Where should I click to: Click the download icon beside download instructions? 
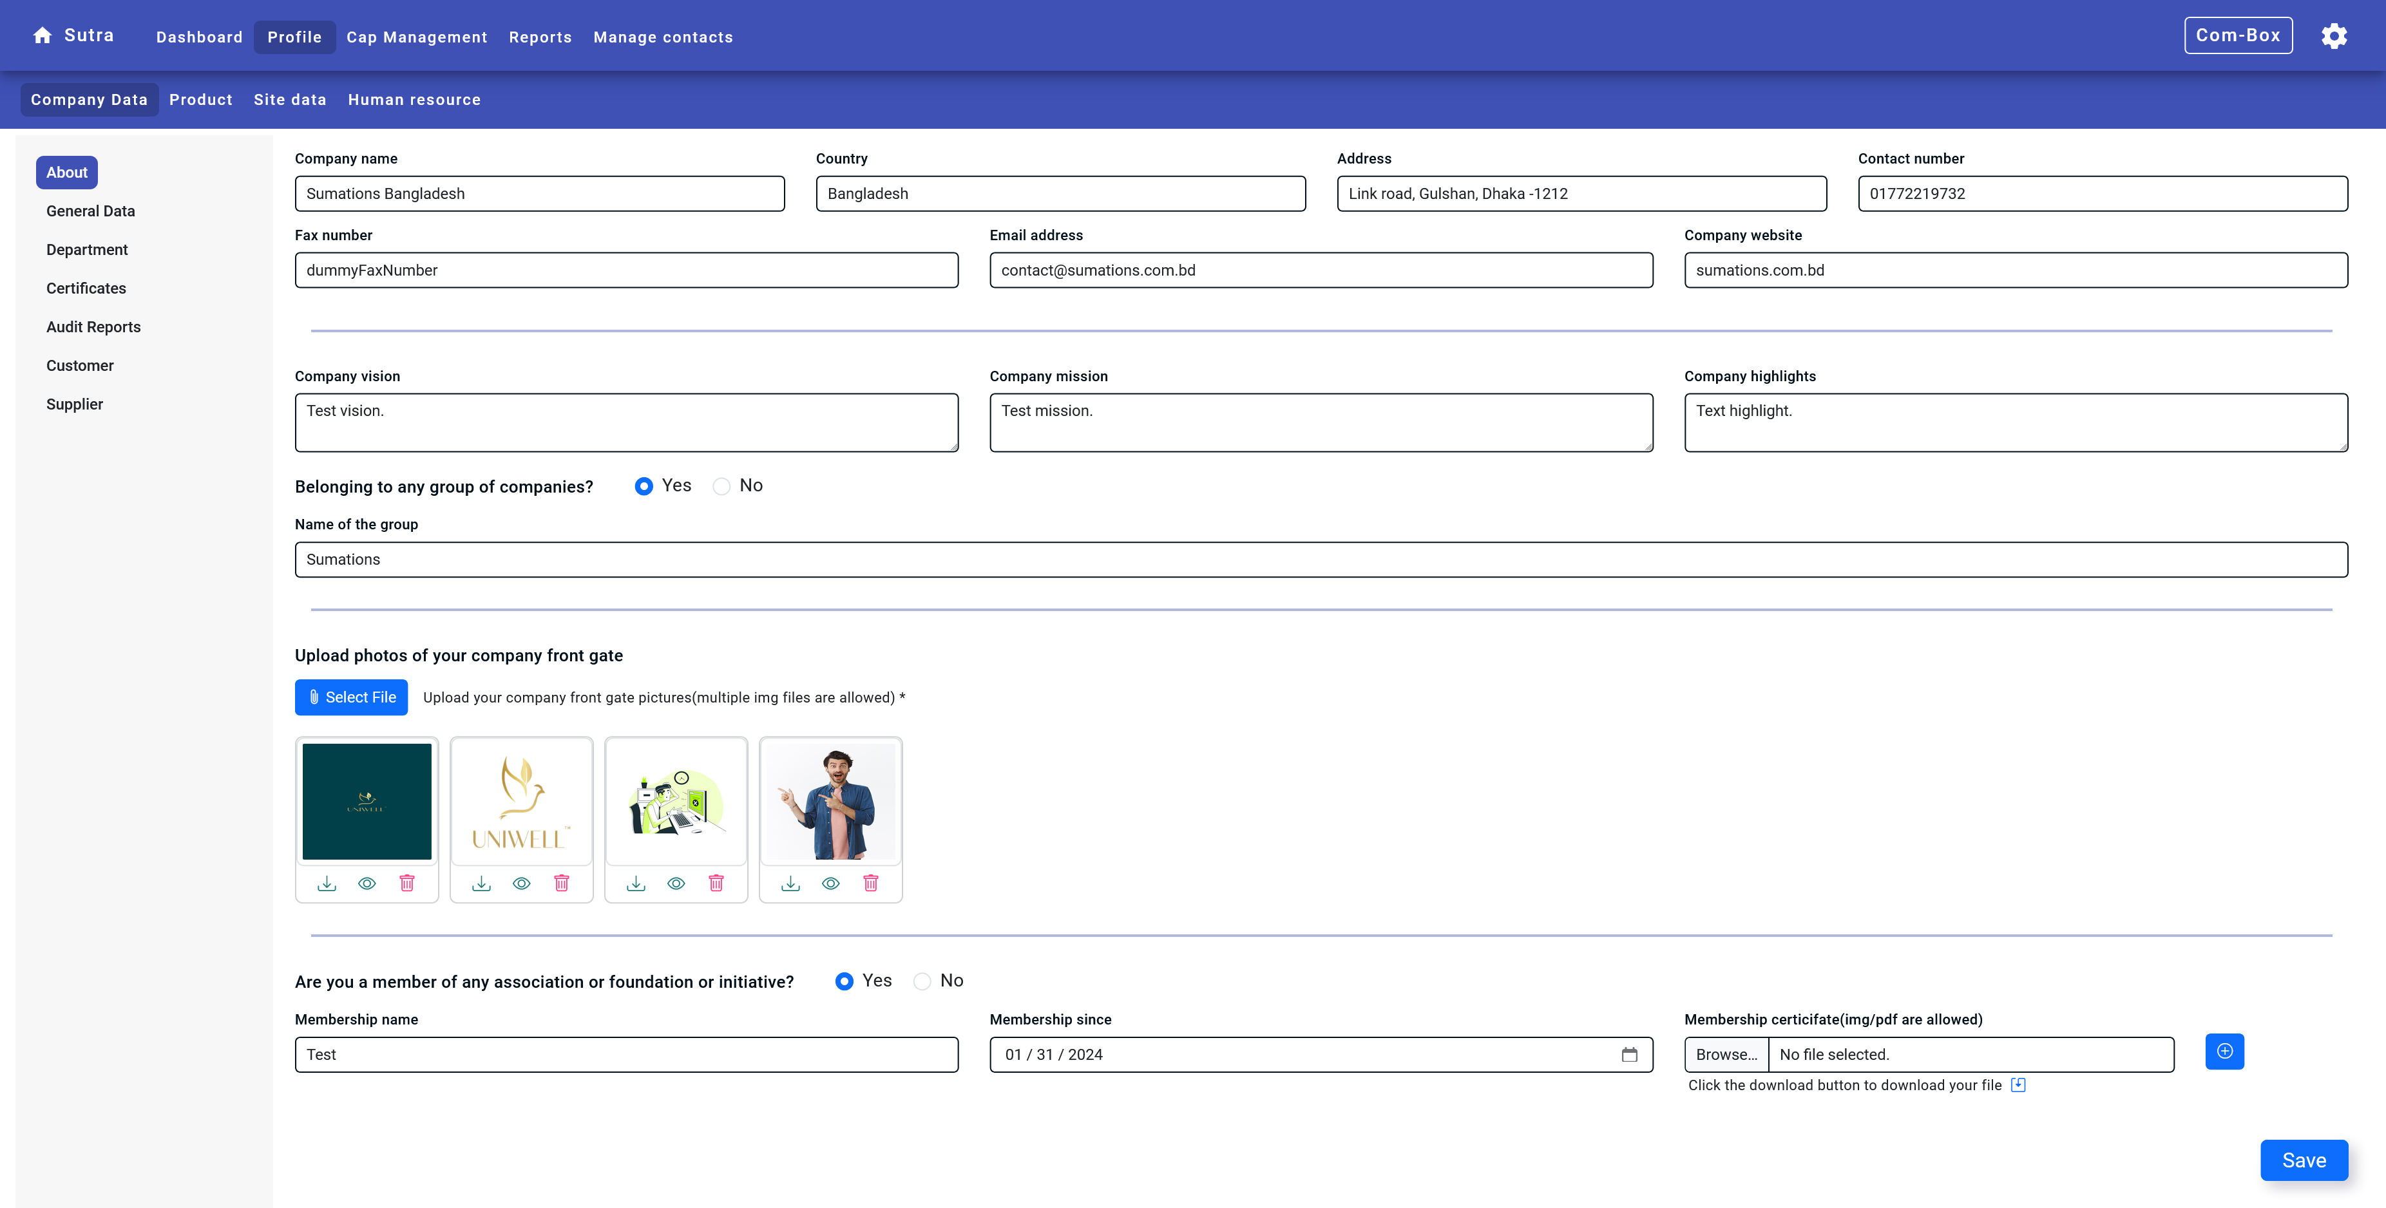pyautogui.click(x=2018, y=1084)
